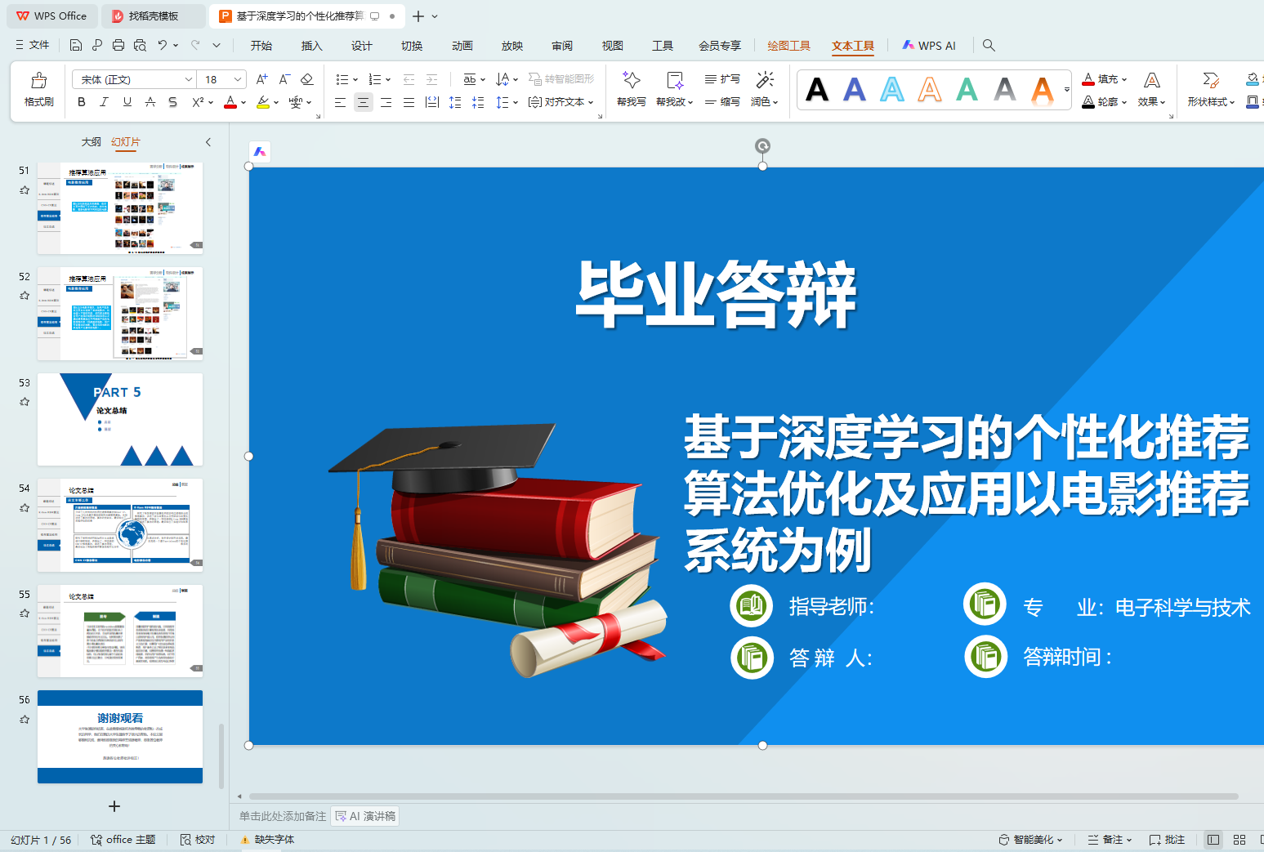Image resolution: width=1264 pixels, height=852 pixels.
Task: Toggle italic text formatting
Action: (x=104, y=102)
